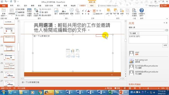Switch to Slide Sorter view in status bar
This screenshot has width=169, height=95.
[x=130, y=88]
